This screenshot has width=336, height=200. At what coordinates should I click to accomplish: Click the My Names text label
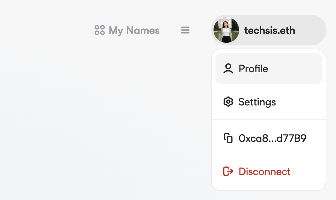coord(134,31)
